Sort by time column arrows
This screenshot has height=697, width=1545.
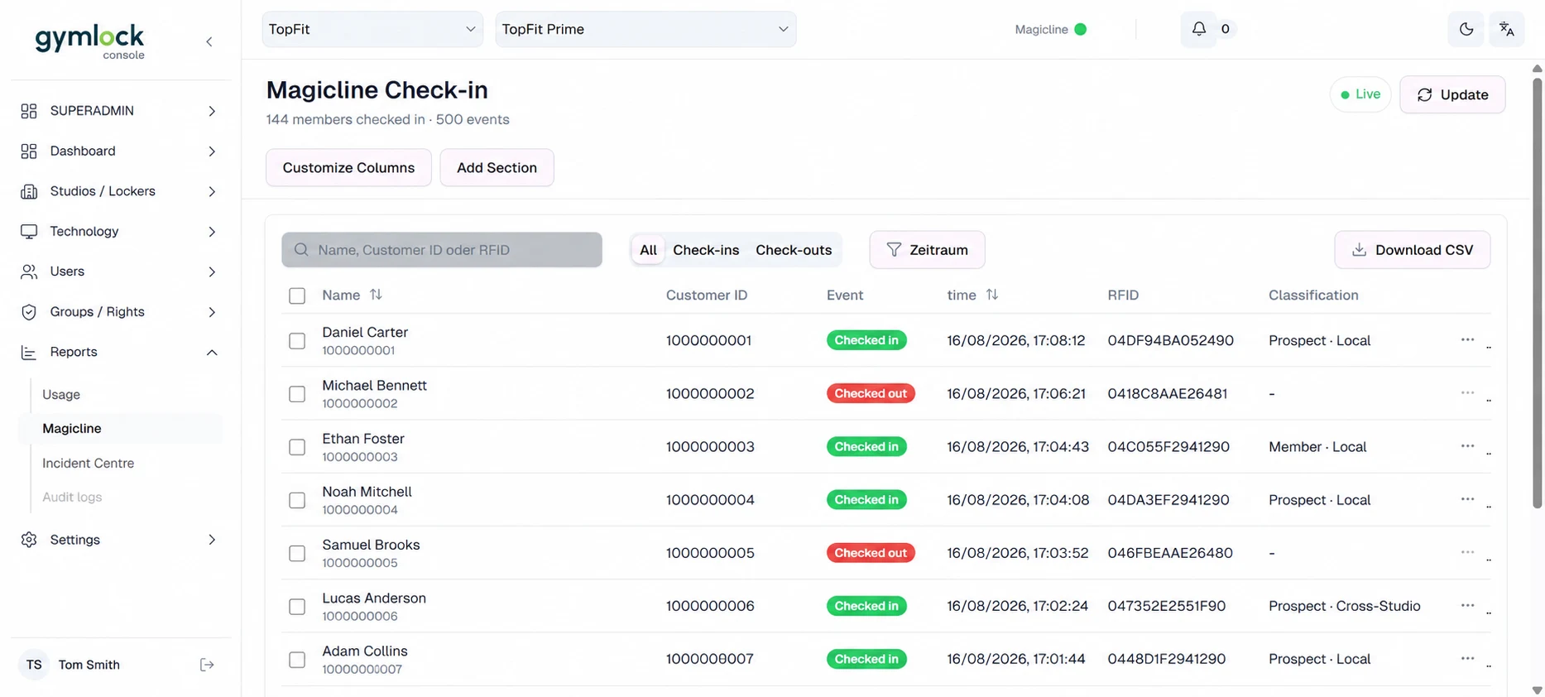coord(992,295)
